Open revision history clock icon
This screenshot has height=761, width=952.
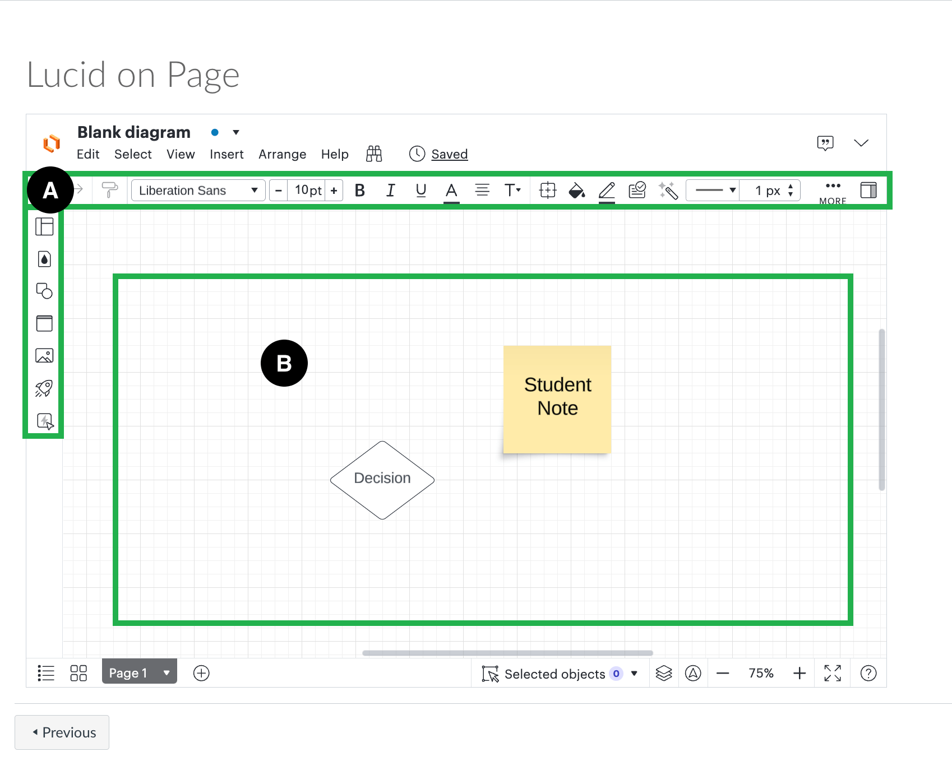point(417,154)
